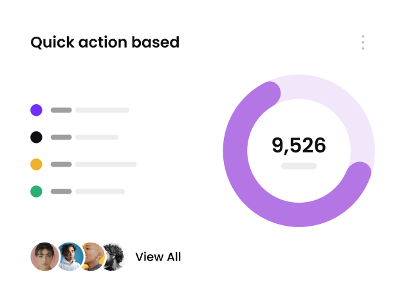This screenshot has width=406, height=305.
Task: Click the gray placeholder bar under 9,526
Action: 299,166
